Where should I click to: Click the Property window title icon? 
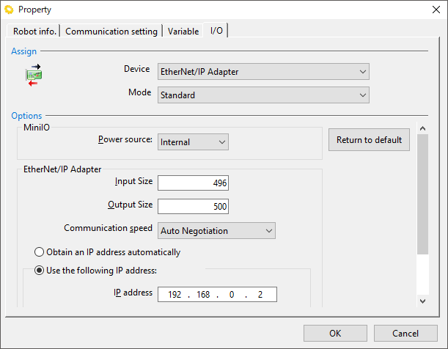pyautogui.click(x=10, y=10)
